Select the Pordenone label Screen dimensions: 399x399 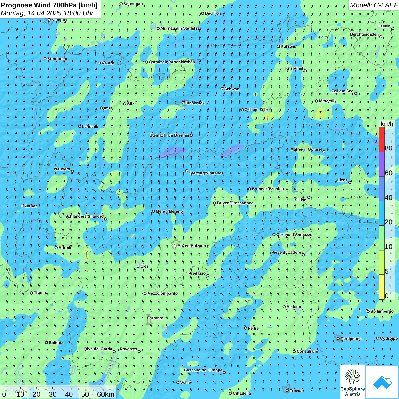click(351, 339)
